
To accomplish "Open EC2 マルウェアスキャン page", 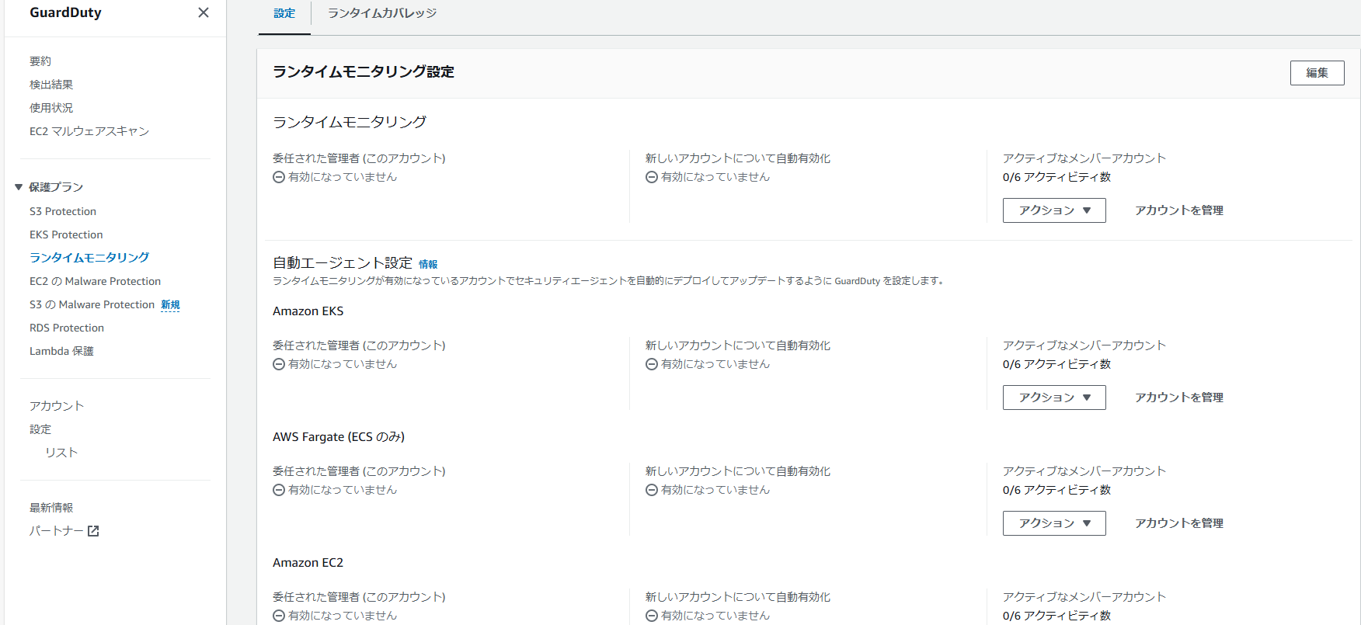I will point(89,131).
